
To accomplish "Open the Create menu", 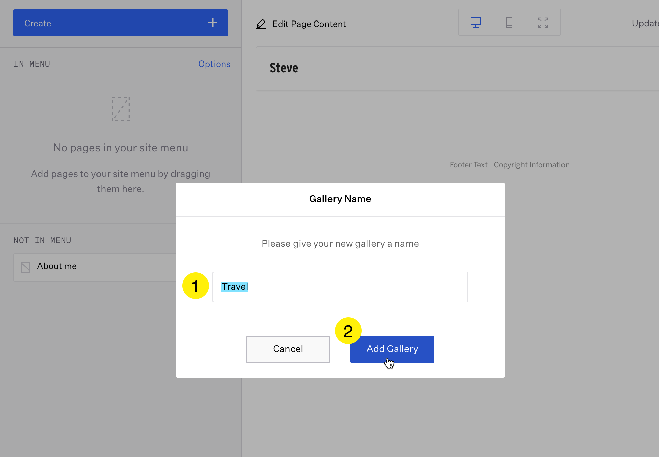I will tap(120, 23).
